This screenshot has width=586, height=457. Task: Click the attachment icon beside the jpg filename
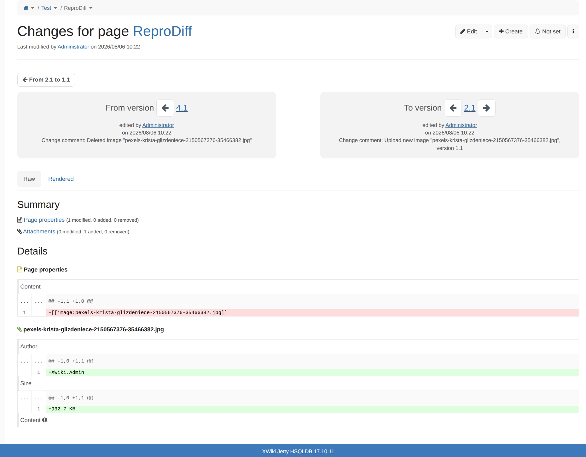[x=20, y=329]
